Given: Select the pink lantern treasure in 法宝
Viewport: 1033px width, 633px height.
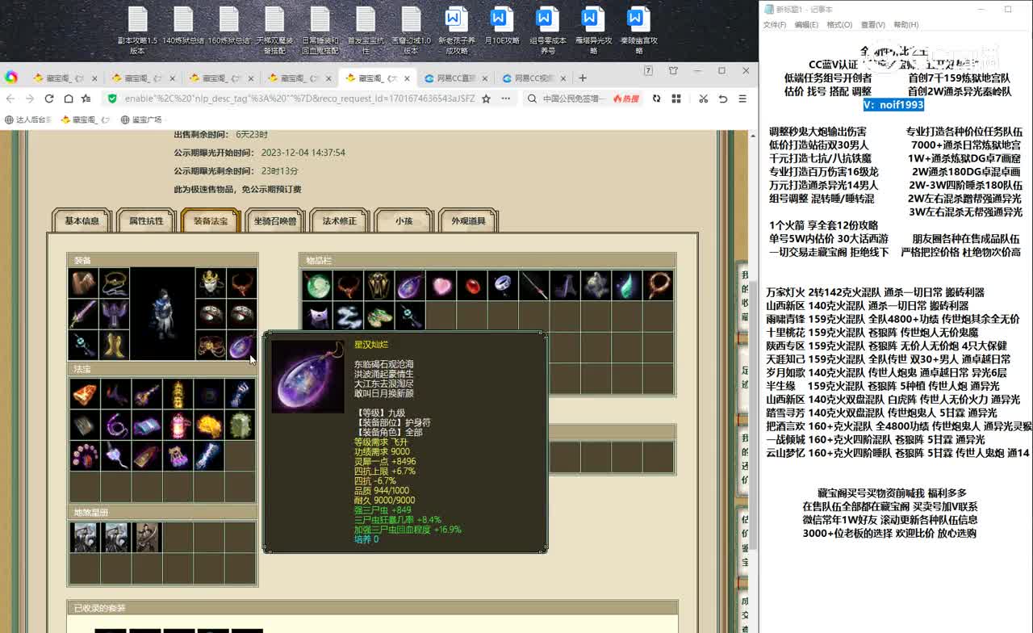Looking at the screenshot, I should tap(178, 425).
